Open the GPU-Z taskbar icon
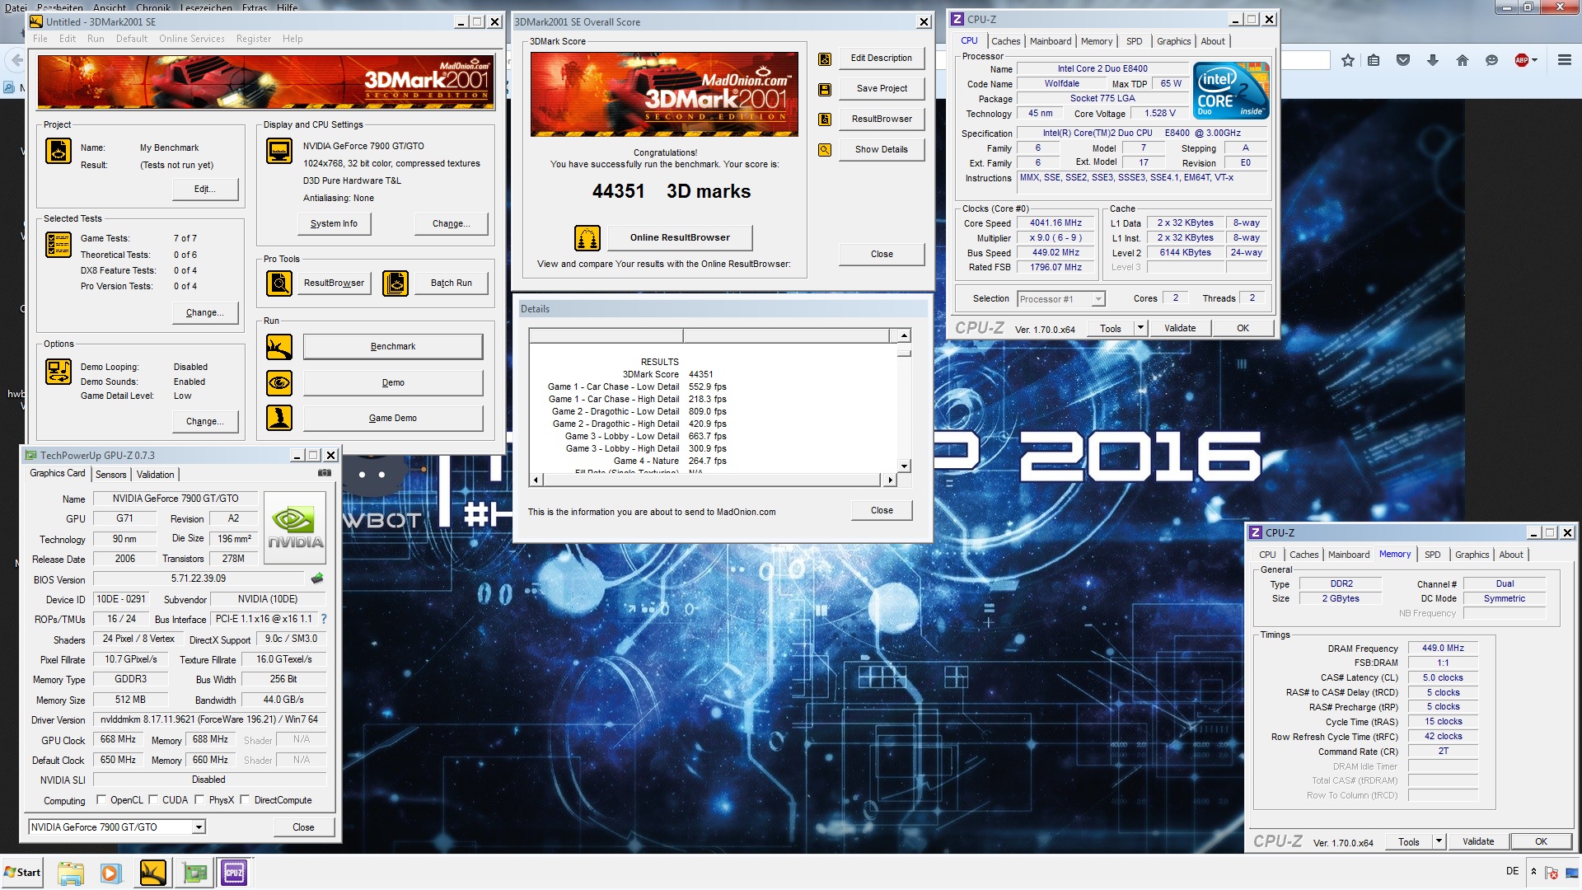The width and height of the screenshot is (1582, 890). tap(195, 873)
